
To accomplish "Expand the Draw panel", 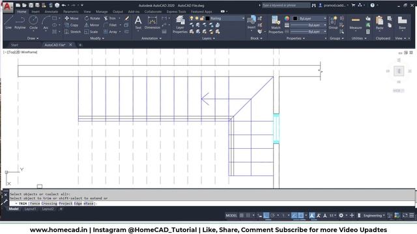I will [33, 38].
